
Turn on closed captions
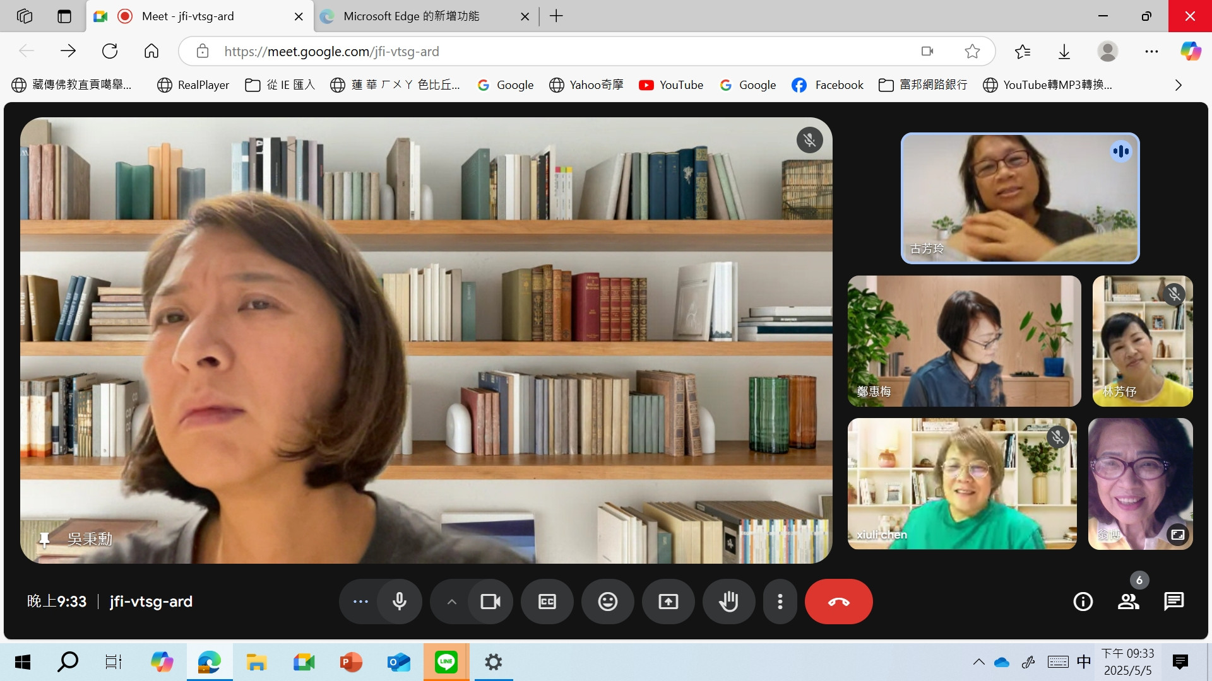click(547, 602)
